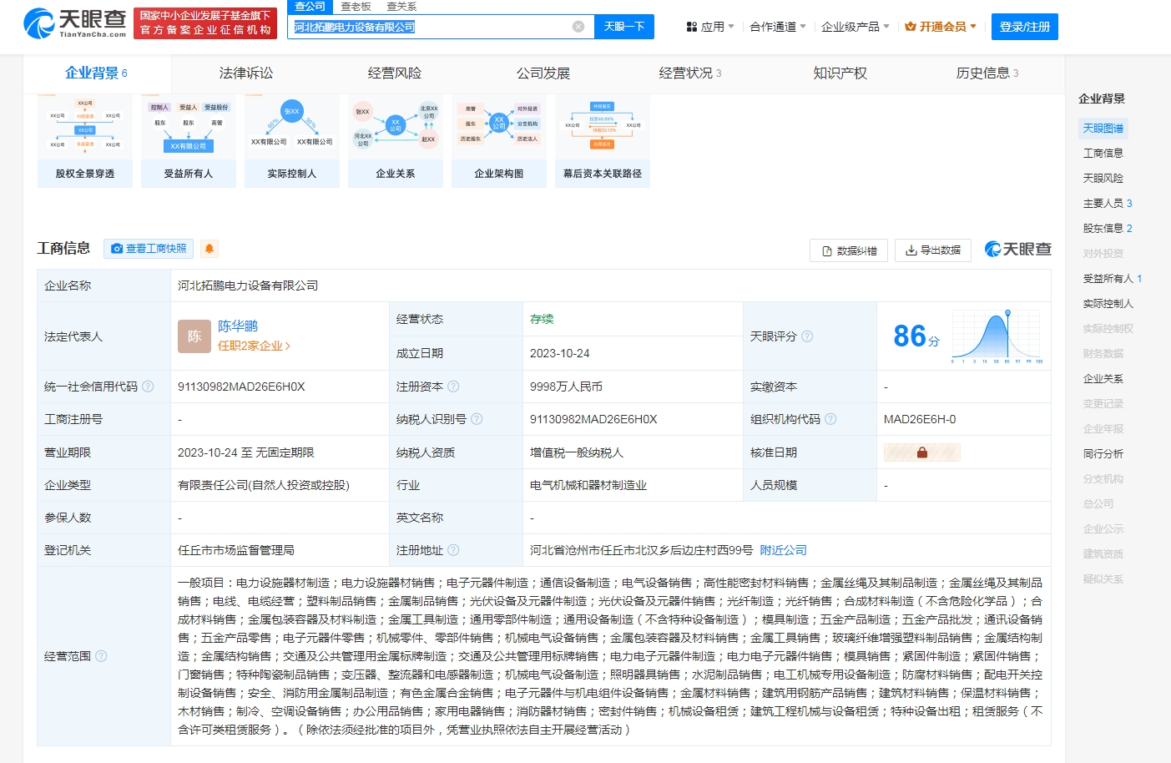This screenshot has height=763, width=1171.
Task: Open the 公司发展 tab
Action: pos(543,73)
